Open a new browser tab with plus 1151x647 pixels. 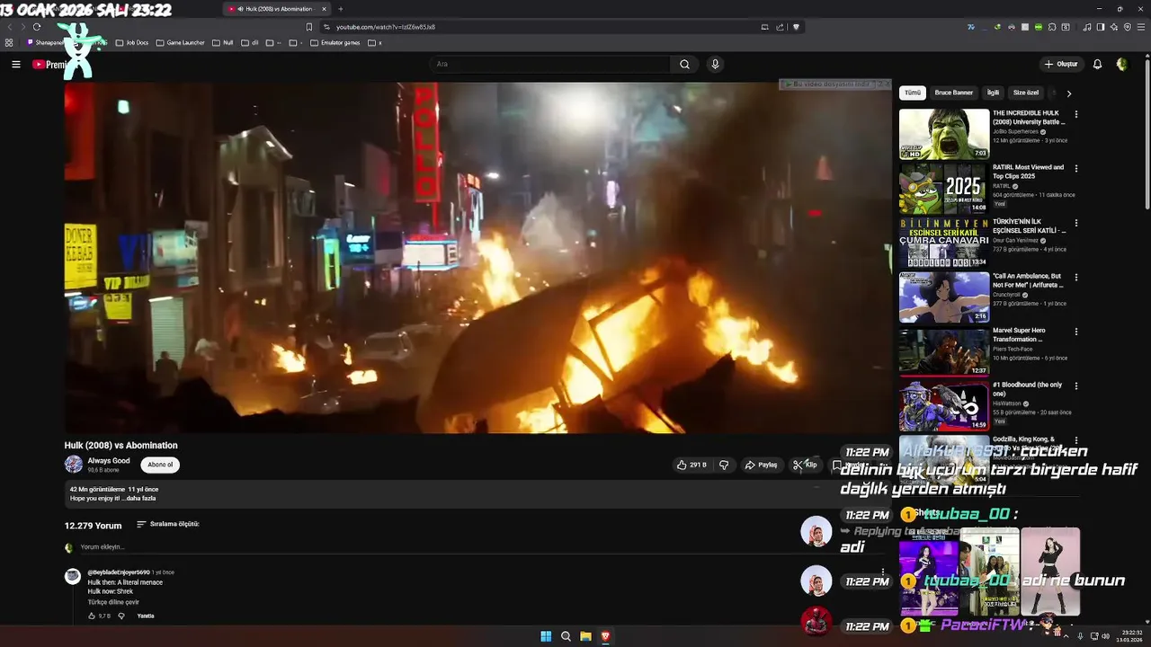(x=340, y=9)
